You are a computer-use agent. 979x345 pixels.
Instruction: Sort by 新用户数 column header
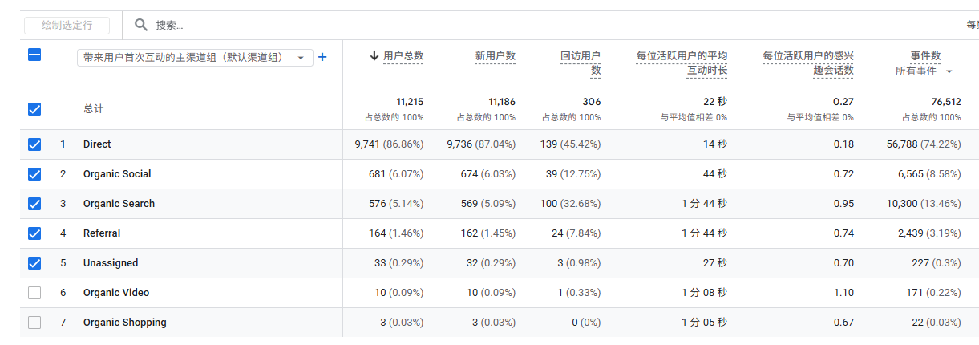[x=495, y=56]
